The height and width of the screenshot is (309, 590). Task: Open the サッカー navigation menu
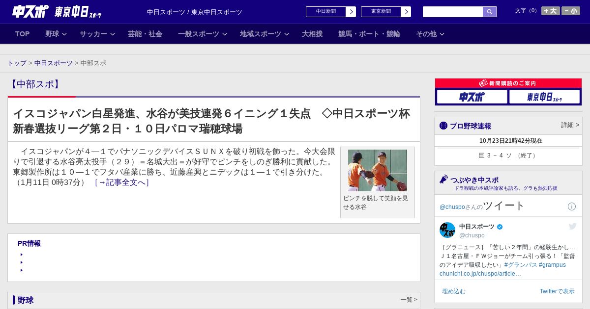coord(93,34)
